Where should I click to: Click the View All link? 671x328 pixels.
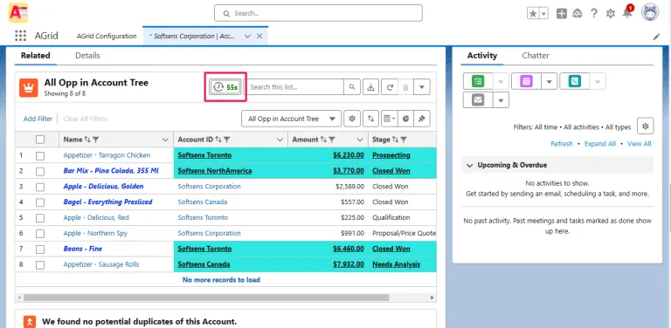pos(640,144)
